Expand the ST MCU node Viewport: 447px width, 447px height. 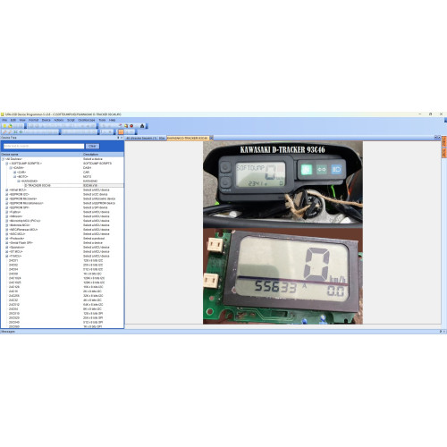click(x=7, y=251)
